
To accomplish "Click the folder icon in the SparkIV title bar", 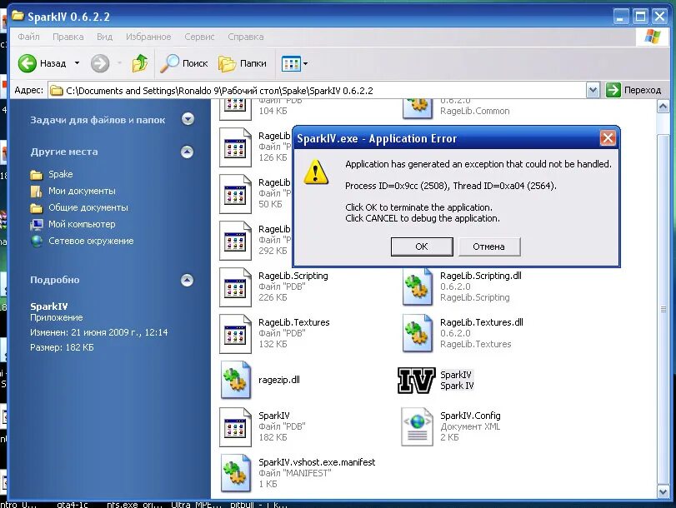I will (18, 16).
